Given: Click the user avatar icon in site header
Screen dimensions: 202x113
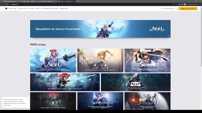Looking at the screenshot, I should [x=161, y=8].
